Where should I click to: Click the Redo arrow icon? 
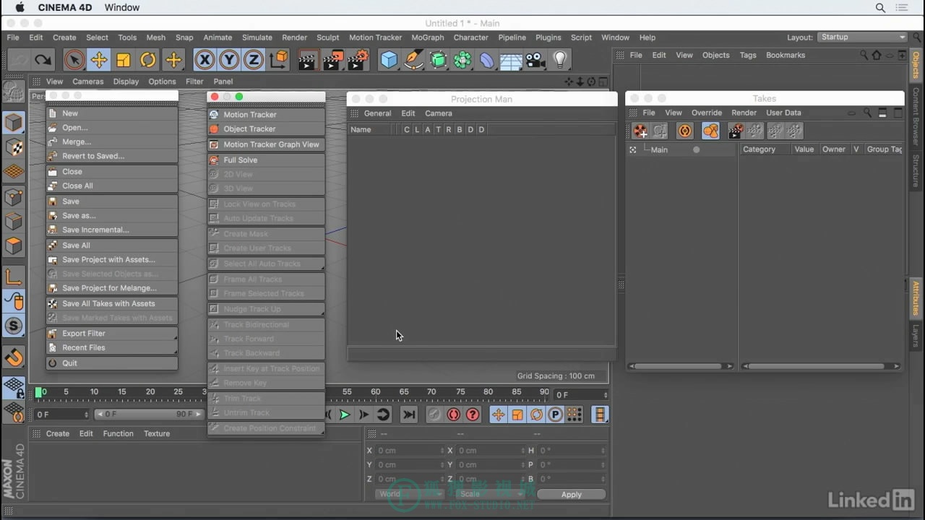43,60
